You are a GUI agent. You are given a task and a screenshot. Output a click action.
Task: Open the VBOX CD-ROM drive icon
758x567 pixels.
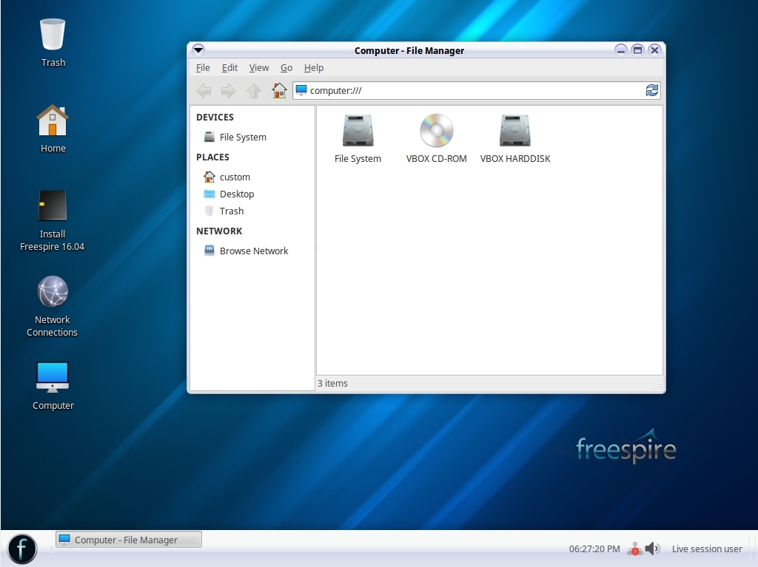pos(436,132)
